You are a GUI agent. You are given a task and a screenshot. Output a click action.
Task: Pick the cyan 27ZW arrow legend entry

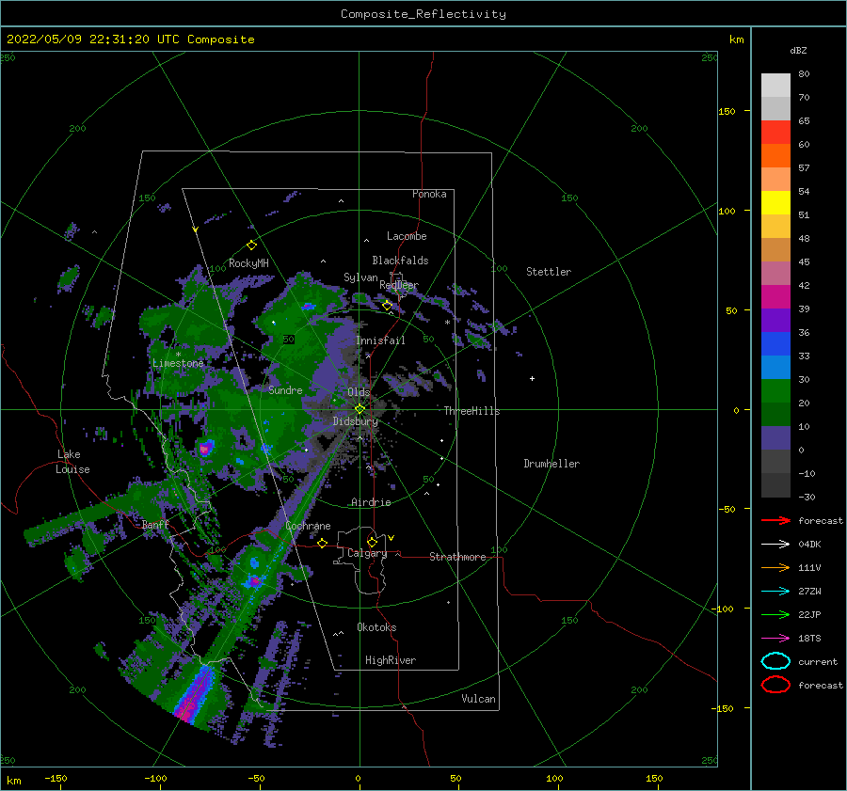(x=775, y=592)
